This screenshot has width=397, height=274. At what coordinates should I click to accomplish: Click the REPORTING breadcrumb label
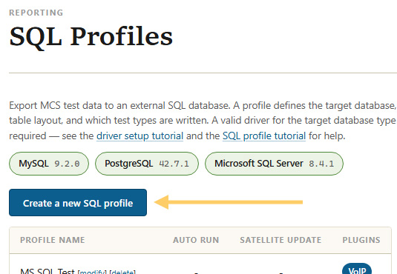point(36,13)
